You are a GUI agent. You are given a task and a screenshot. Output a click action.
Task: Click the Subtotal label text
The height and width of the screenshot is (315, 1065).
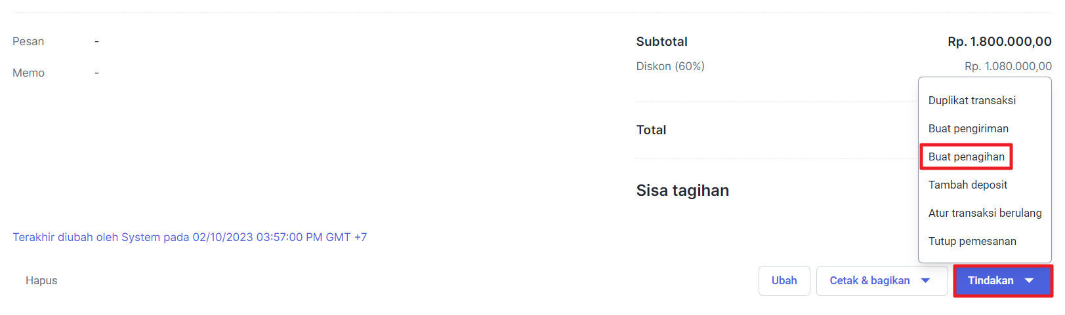[x=661, y=41]
